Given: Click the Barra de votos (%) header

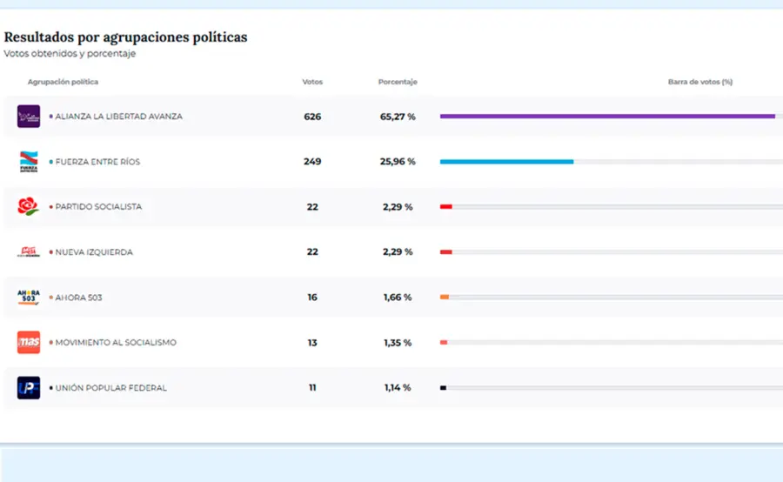Looking at the screenshot, I should 699,82.
